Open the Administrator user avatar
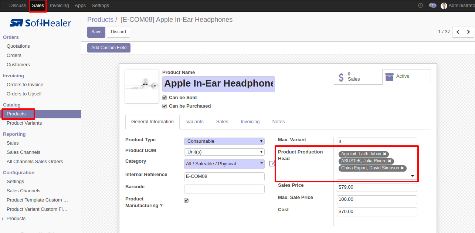Image resolution: width=475 pixels, height=233 pixels. coord(444,6)
